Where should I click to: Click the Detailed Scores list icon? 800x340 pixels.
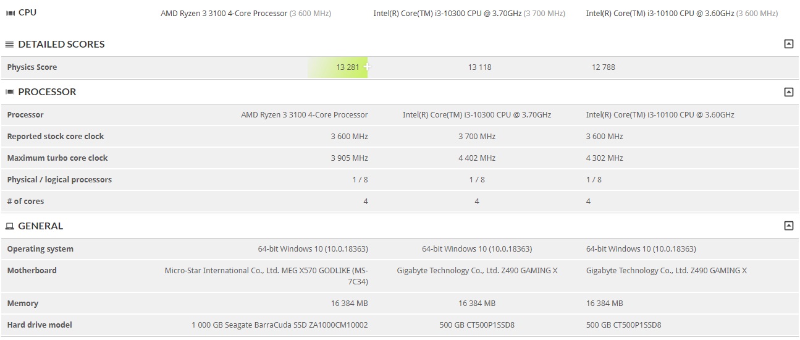[10, 45]
